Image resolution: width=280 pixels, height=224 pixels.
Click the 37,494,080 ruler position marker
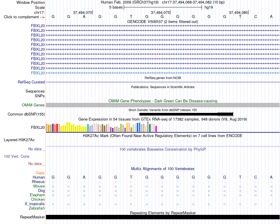click(238, 12)
